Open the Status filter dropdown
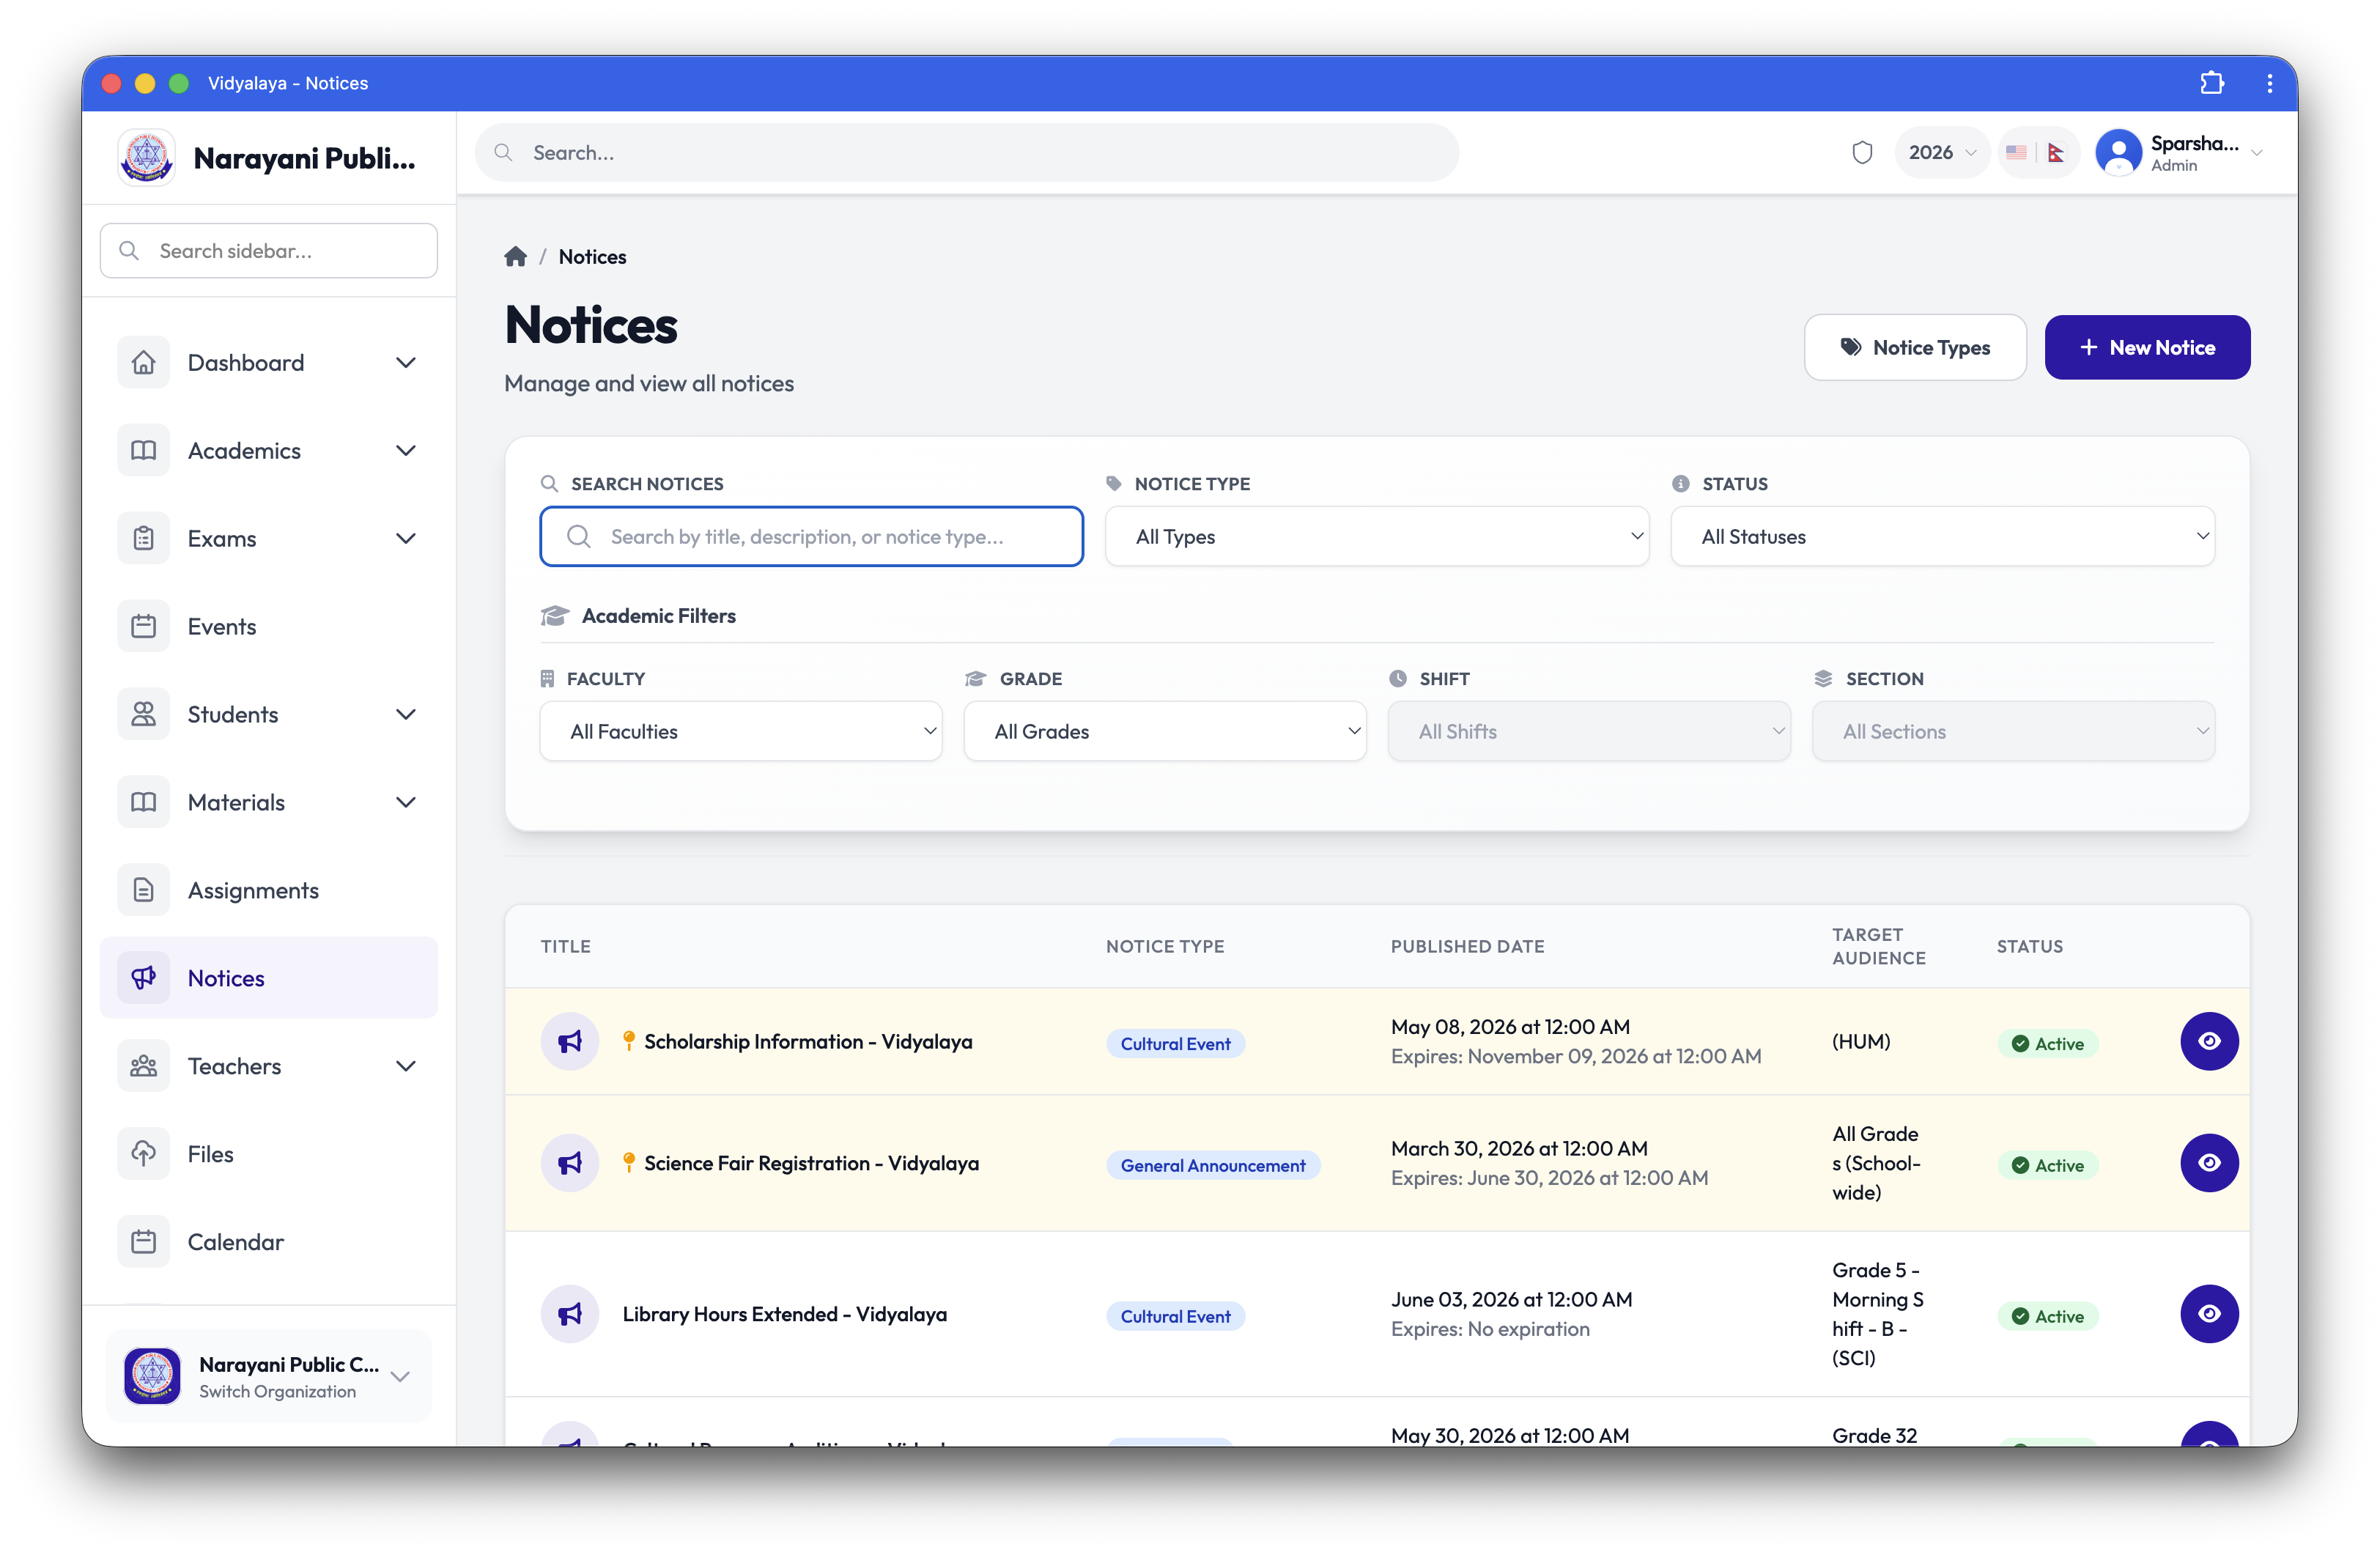This screenshot has width=2380, height=1555. pyautogui.click(x=1942, y=537)
